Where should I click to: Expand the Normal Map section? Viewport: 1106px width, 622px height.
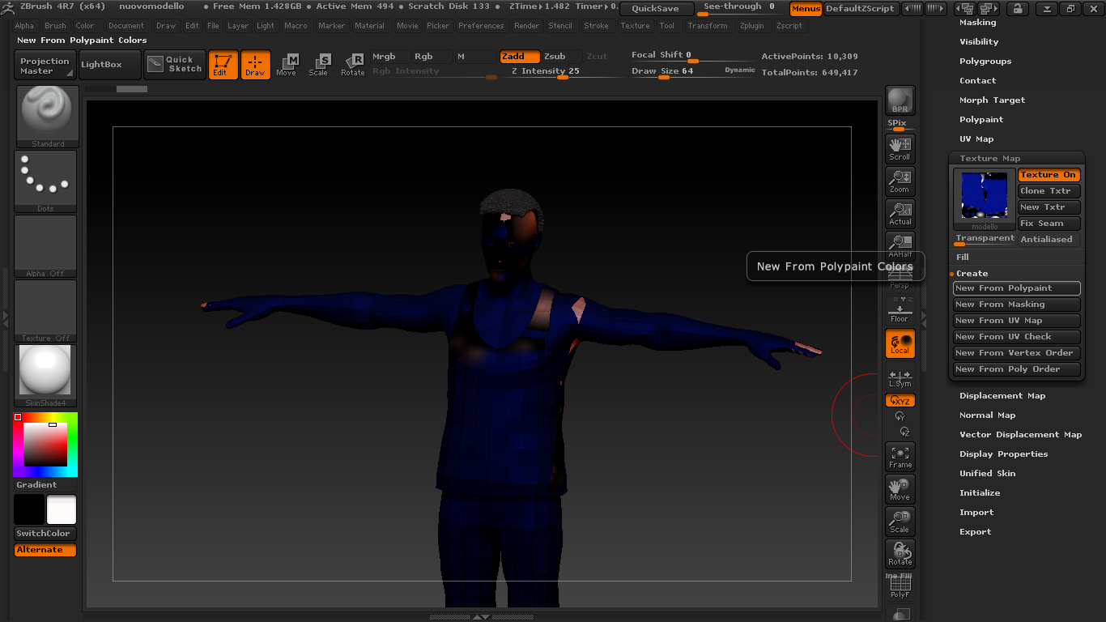click(987, 415)
